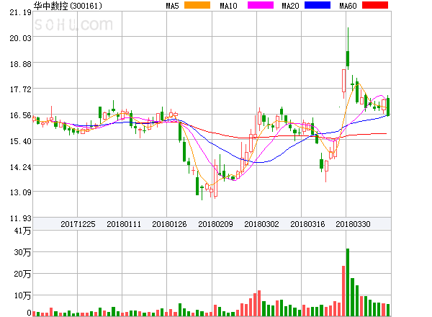Image resolution: width=432 pixels, height=317 pixels.
Task: Click the 16.56 price axis label
Action: click(x=20, y=115)
